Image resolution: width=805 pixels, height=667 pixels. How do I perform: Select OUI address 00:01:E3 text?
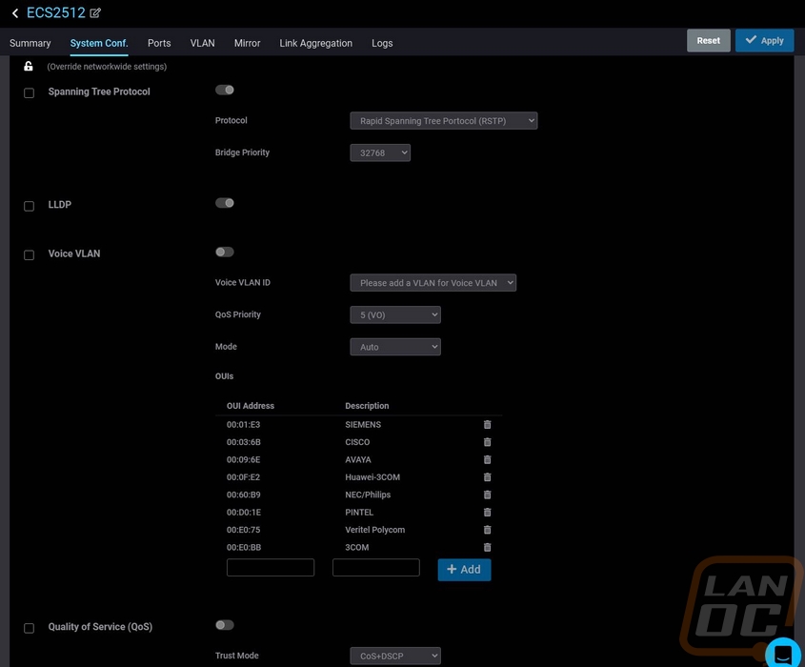[x=243, y=425]
